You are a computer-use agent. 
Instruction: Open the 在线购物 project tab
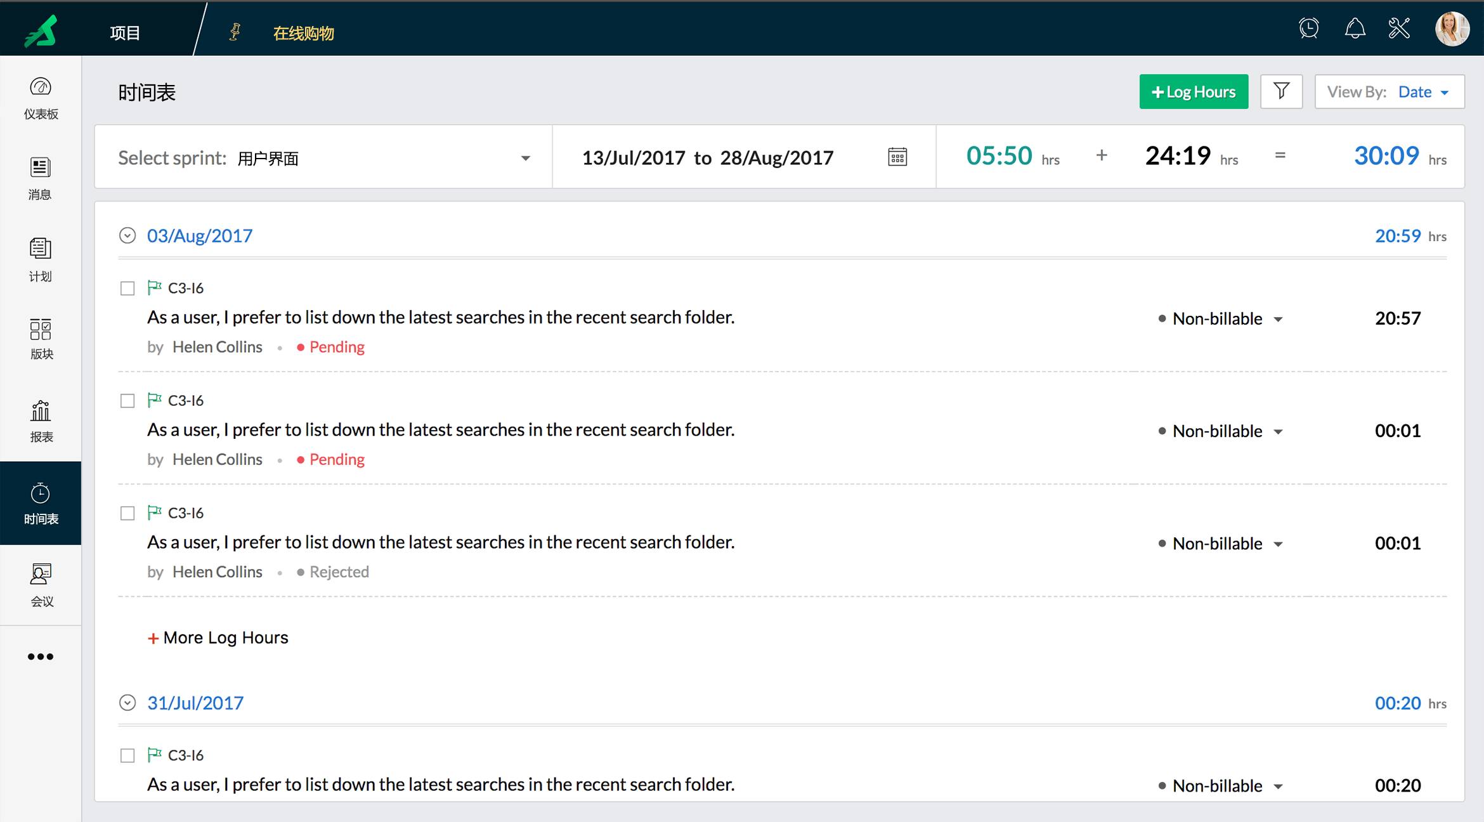coord(303,33)
